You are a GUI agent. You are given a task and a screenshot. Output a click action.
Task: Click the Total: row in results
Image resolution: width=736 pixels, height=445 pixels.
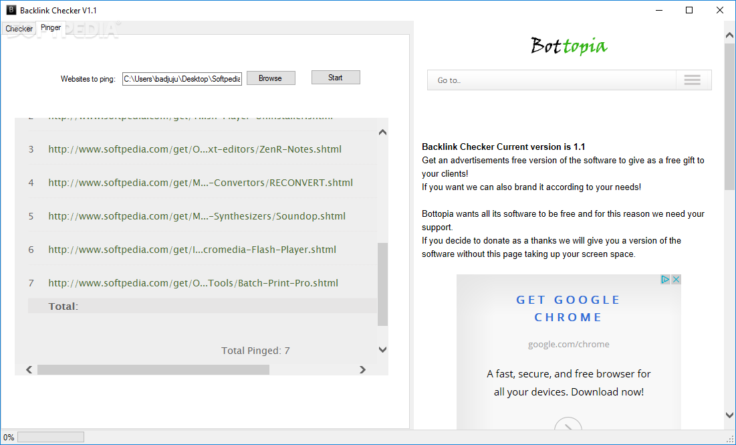click(x=203, y=306)
